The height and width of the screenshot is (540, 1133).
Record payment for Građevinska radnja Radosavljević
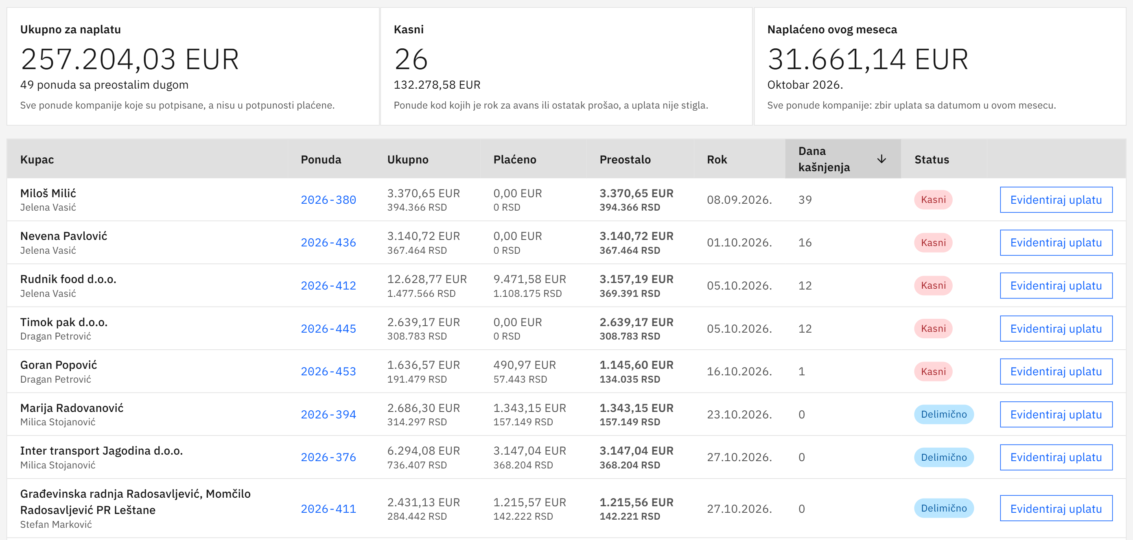pyautogui.click(x=1056, y=508)
